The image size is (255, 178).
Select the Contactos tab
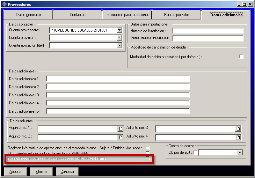tap(77, 15)
